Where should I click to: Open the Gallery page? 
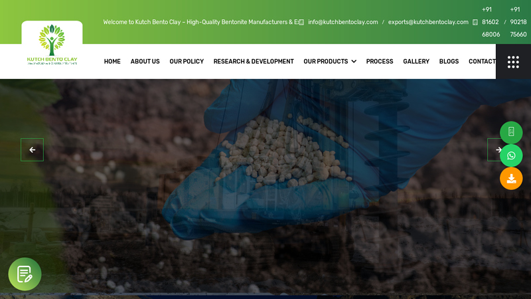coord(416,61)
